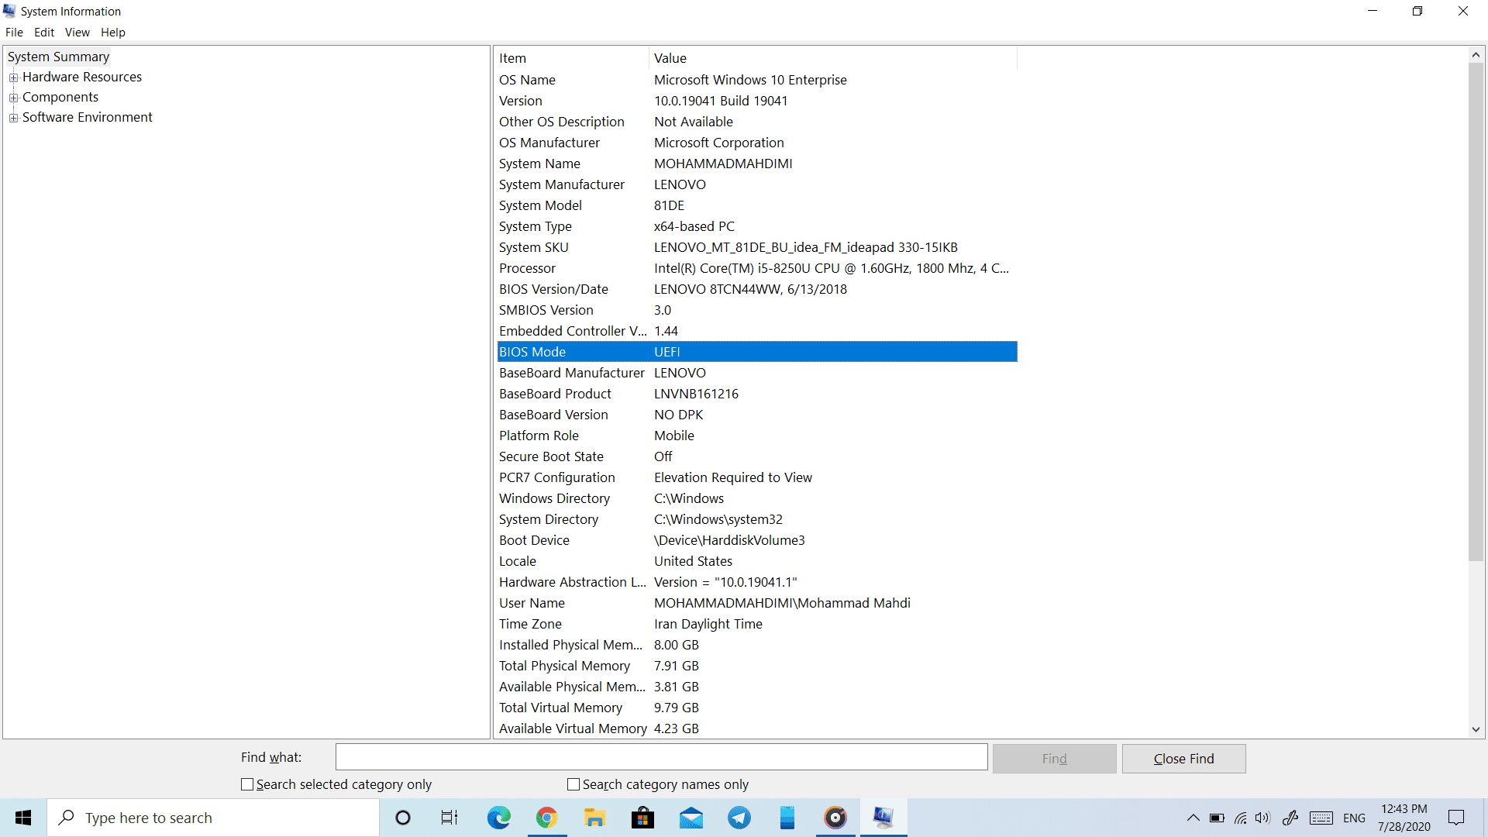Launch Microsoft Edge from the taskbar
The width and height of the screenshot is (1488, 837).
pyautogui.click(x=498, y=818)
